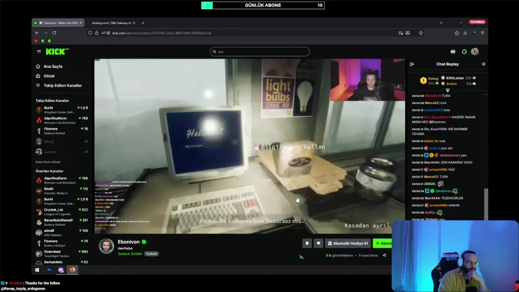This screenshot has width=519, height=292.
Task: Click the YAYINDA live badge
Action: (477, 22)
